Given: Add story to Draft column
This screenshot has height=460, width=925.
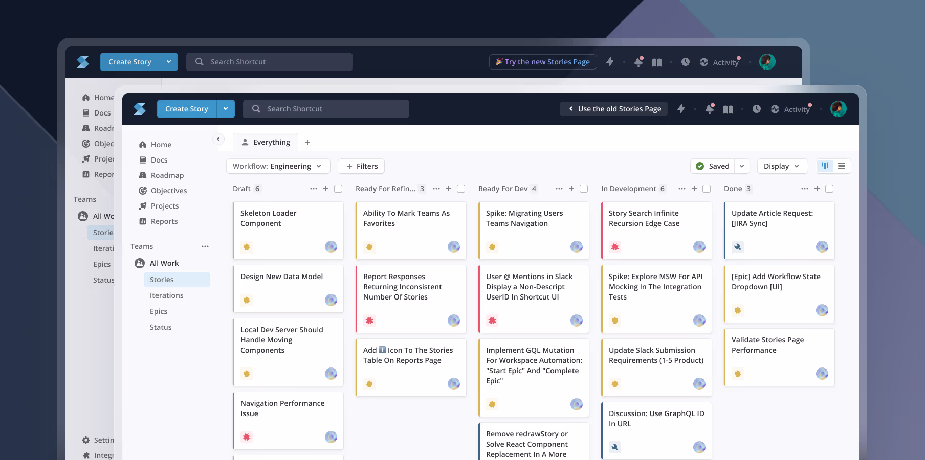Looking at the screenshot, I should point(326,189).
